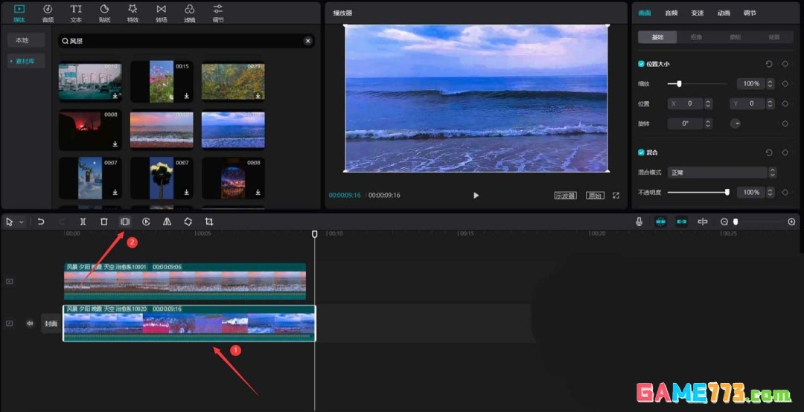Click the freeze frame icon in timeline toolbar
This screenshot has height=412, width=804.
(x=125, y=222)
